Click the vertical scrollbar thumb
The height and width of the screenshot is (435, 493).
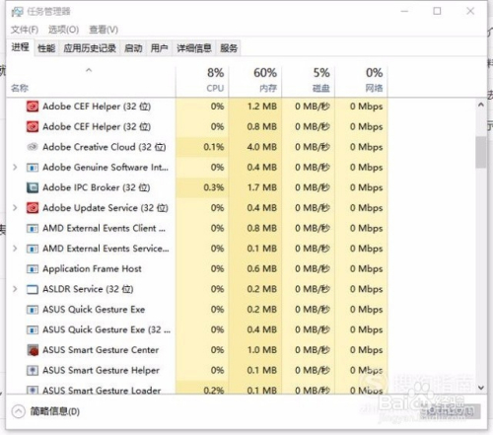pyautogui.click(x=481, y=152)
